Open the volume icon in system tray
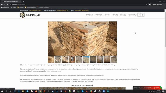 click(151, 91)
